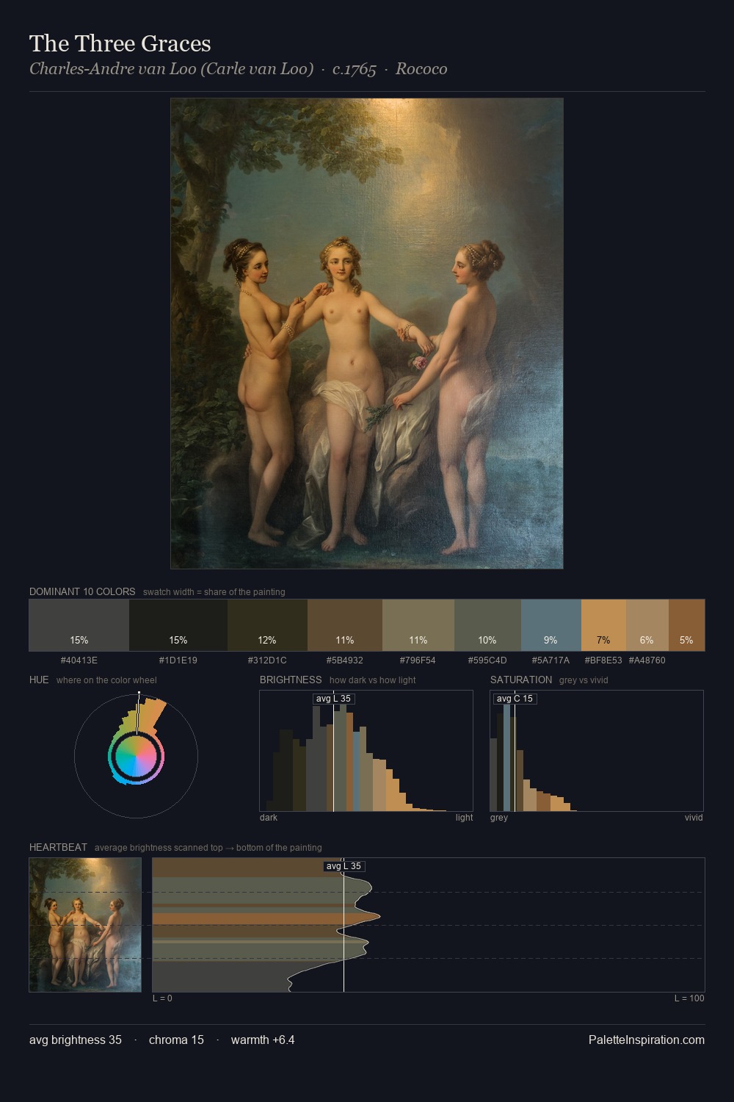Click the hex code #312D1C
Image resolution: width=734 pixels, height=1102 pixels.
(267, 660)
